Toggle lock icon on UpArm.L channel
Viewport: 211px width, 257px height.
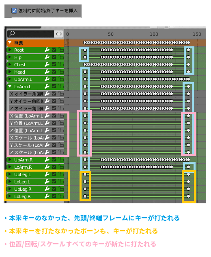[61, 79]
